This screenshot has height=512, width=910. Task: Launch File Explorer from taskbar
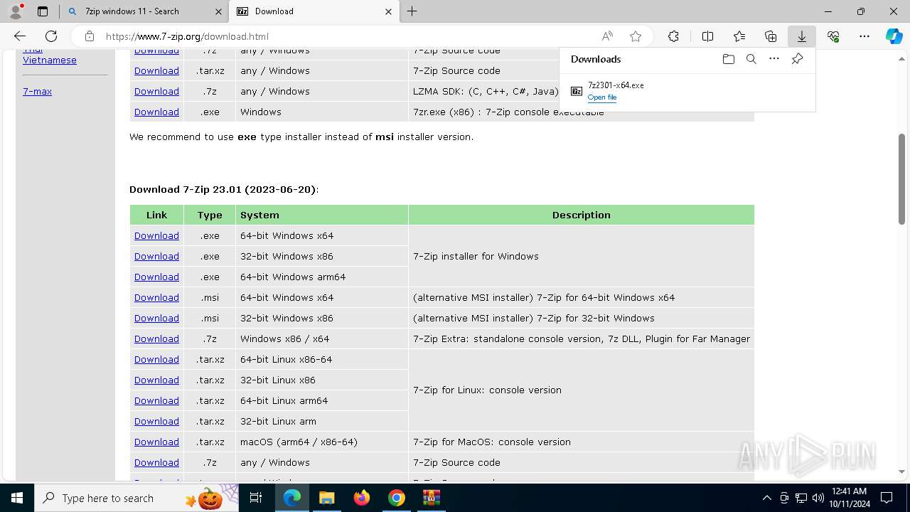(x=326, y=498)
